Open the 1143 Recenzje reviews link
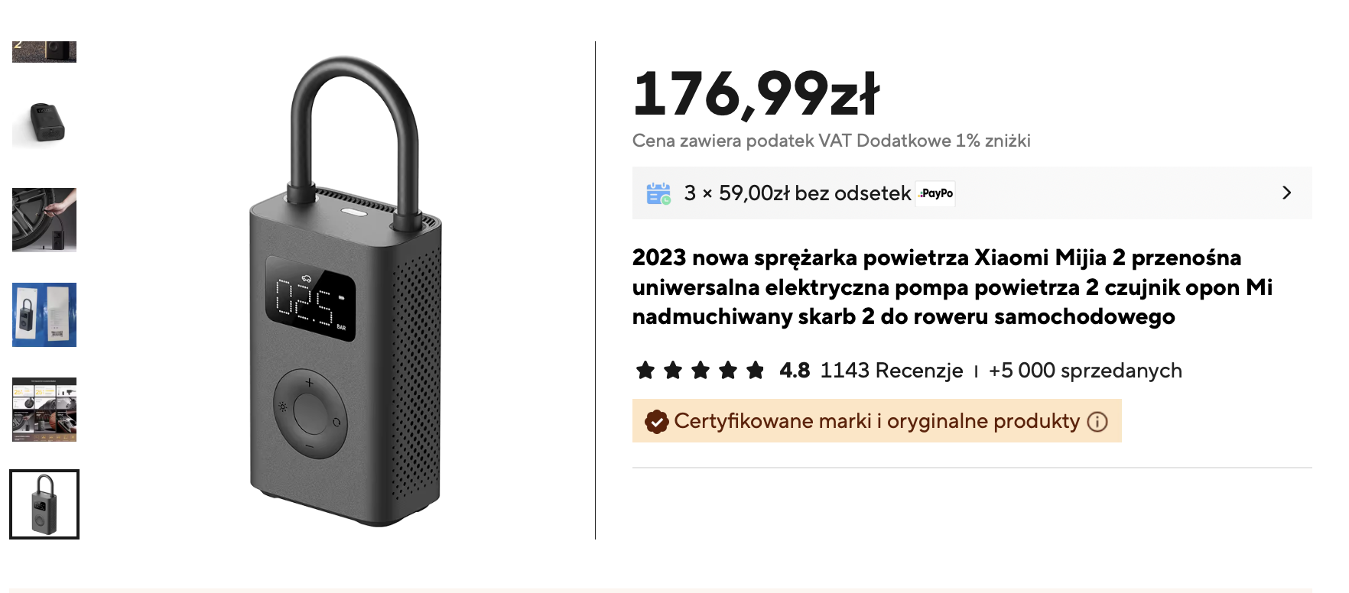Image resolution: width=1349 pixels, height=593 pixels. [892, 371]
